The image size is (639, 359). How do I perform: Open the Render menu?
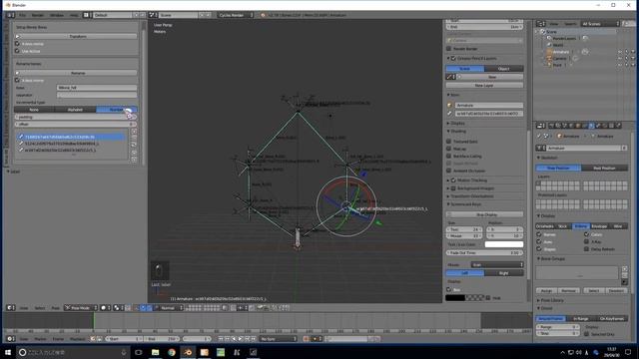coord(38,15)
